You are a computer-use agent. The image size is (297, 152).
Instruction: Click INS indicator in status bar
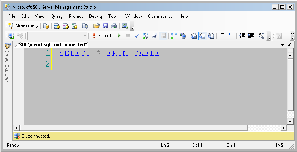pos(280,145)
